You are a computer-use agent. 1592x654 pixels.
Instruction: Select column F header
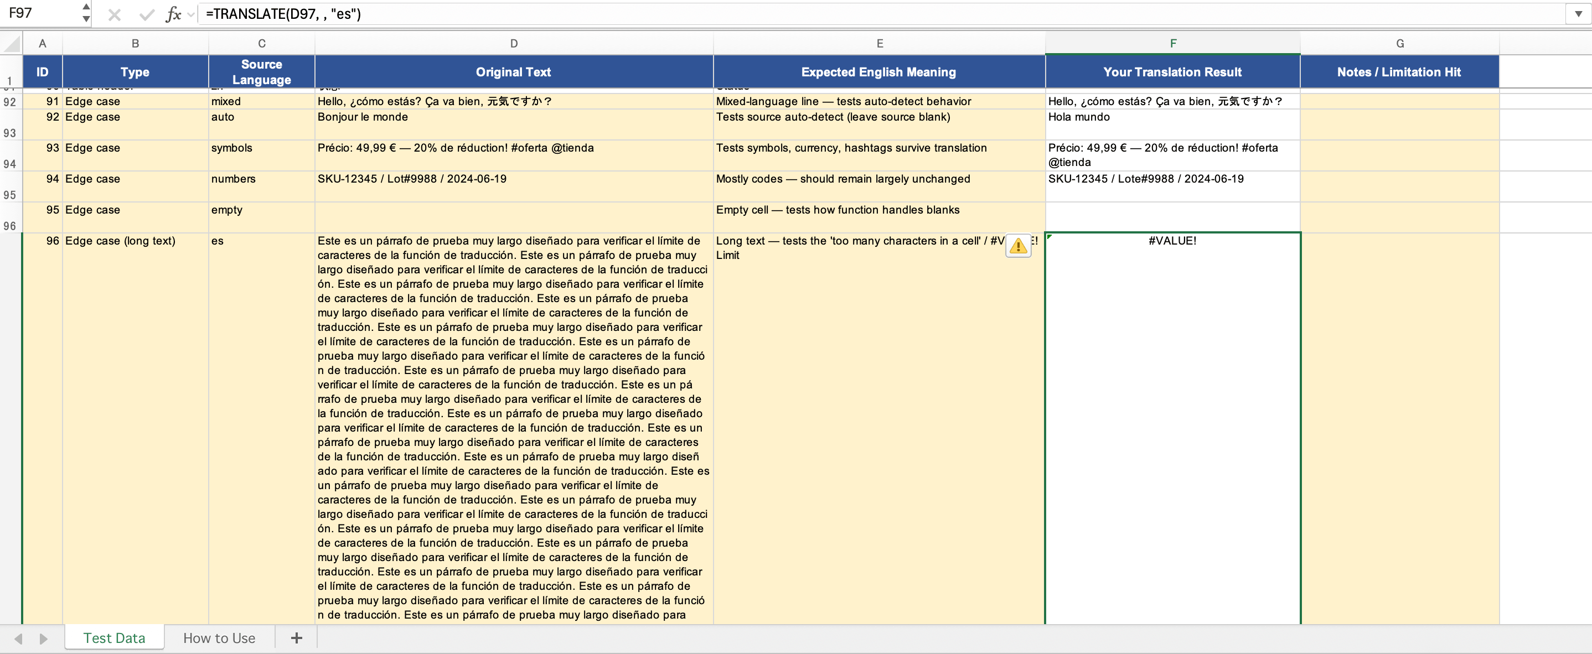[x=1172, y=43]
